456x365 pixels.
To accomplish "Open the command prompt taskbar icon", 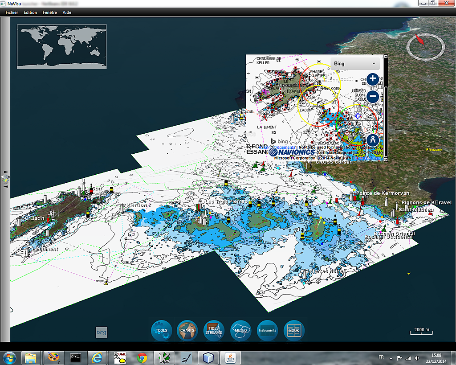I will tap(75, 358).
